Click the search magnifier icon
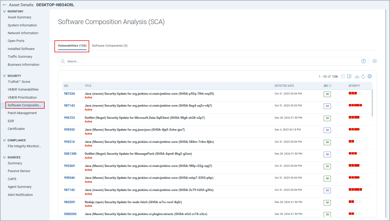This screenshot has height=221, width=390. (x=63, y=61)
